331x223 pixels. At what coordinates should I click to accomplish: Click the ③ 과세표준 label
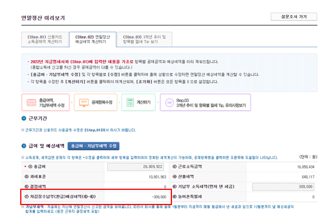(35, 176)
